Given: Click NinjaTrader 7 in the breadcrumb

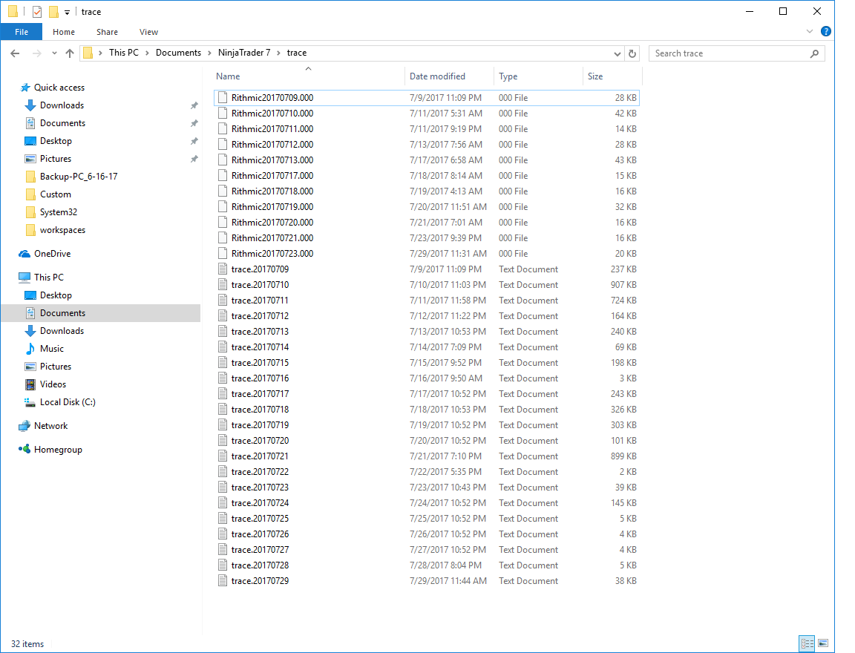Looking at the screenshot, I should (244, 53).
